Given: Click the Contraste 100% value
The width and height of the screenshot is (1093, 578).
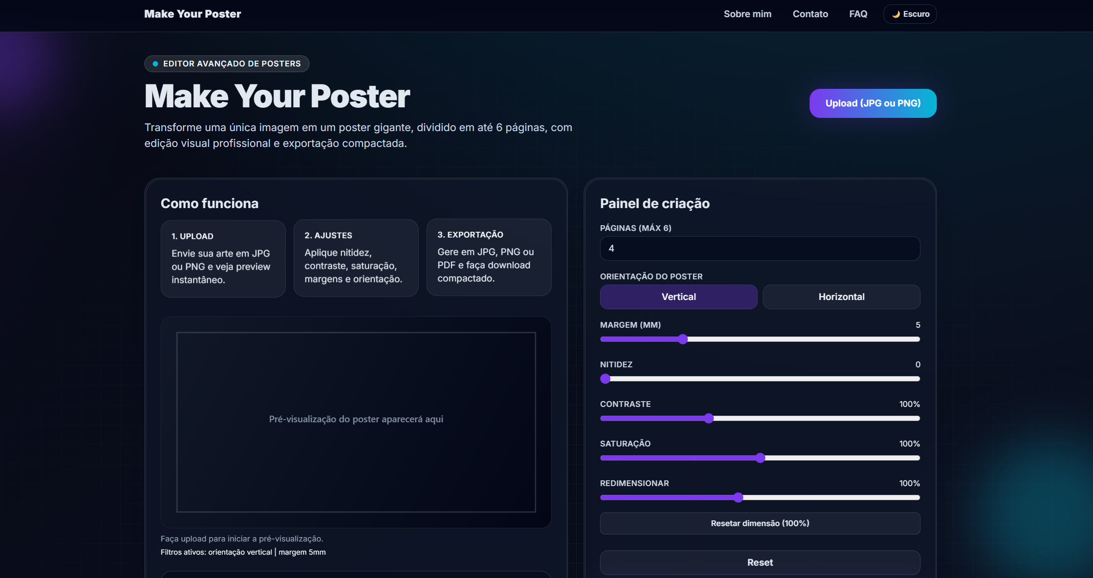Looking at the screenshot, I should (x=909, y=404).
